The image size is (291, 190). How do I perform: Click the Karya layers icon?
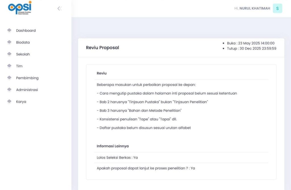pos(9,101)
